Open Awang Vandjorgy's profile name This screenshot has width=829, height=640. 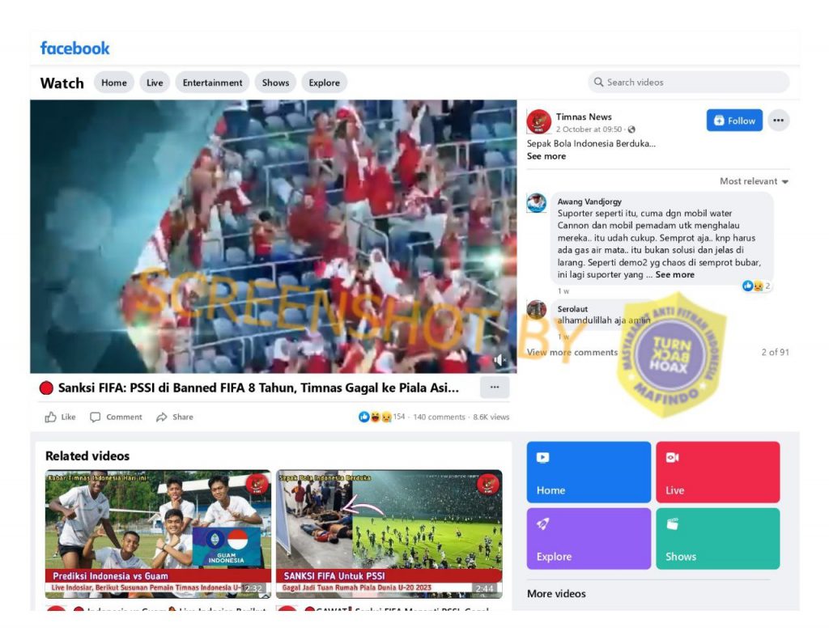click(589, 201)
